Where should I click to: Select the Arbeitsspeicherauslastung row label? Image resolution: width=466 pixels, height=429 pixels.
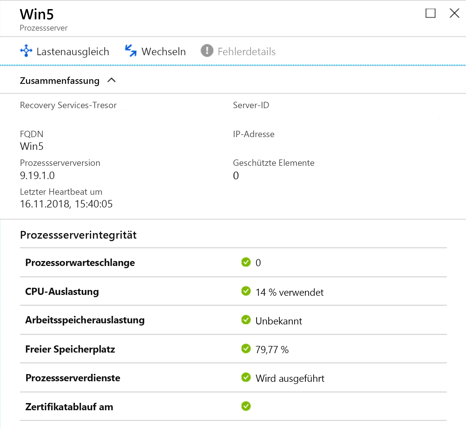pos(85,320)
